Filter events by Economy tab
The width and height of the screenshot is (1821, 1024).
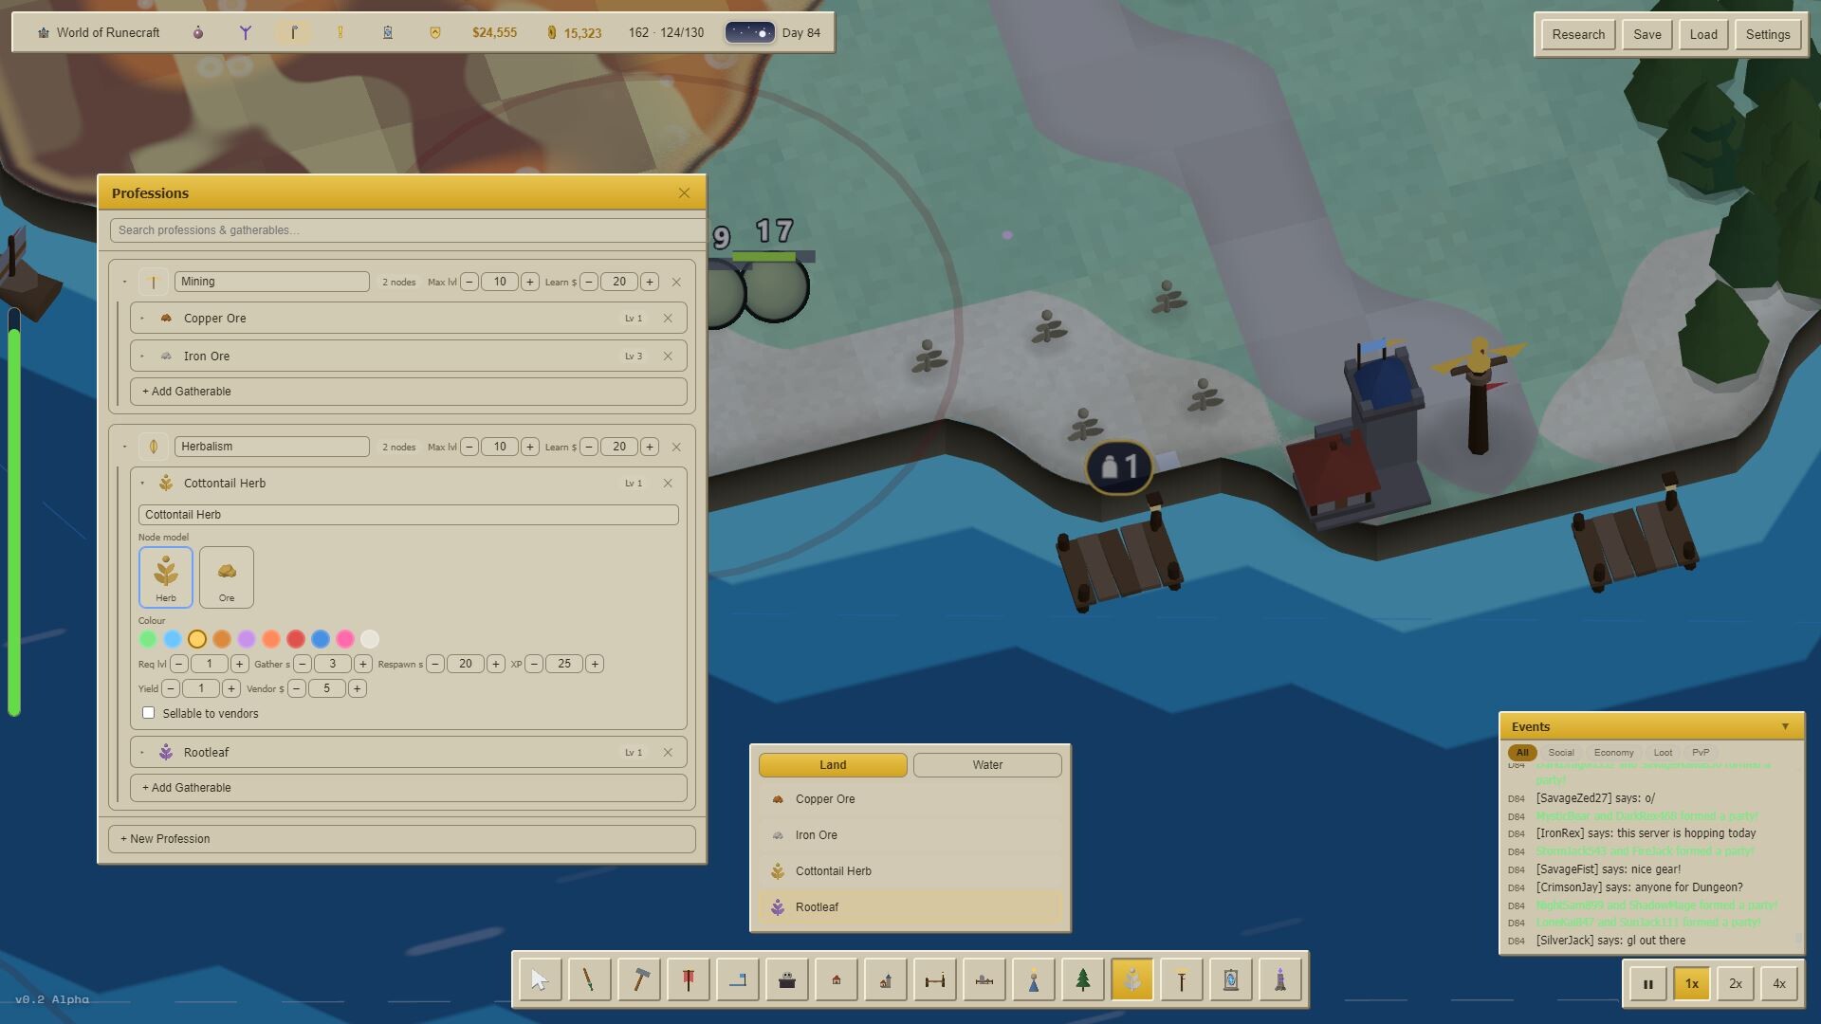1613,753
